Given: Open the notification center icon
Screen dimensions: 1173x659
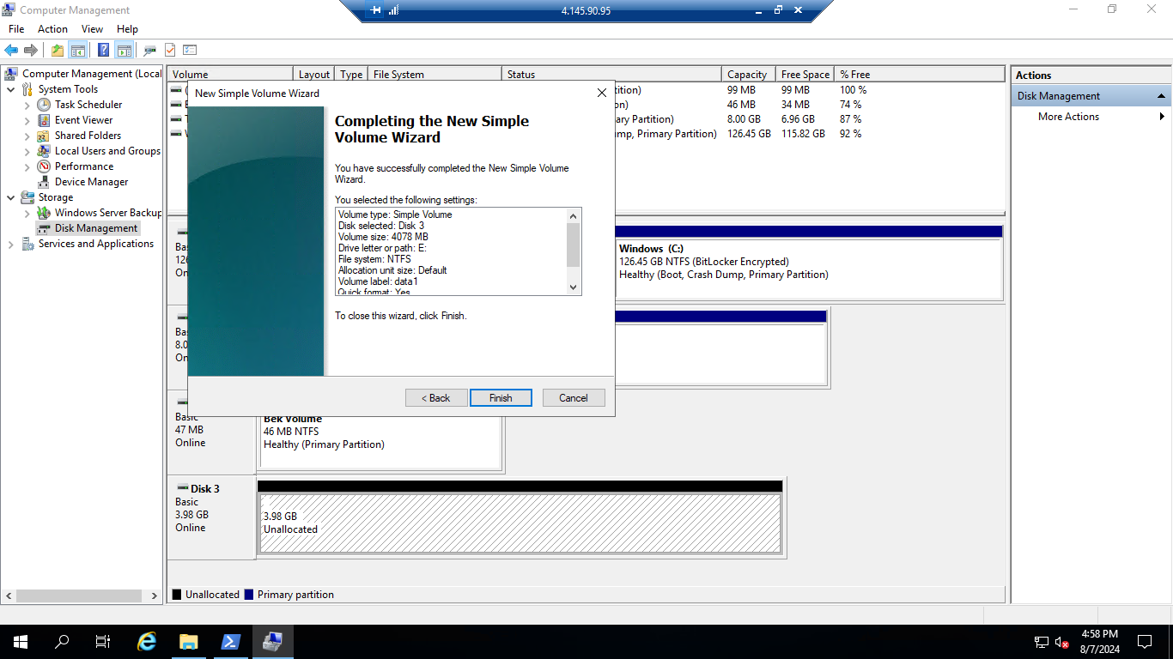Looking at the screenshot, I should tap(1144, 641).
